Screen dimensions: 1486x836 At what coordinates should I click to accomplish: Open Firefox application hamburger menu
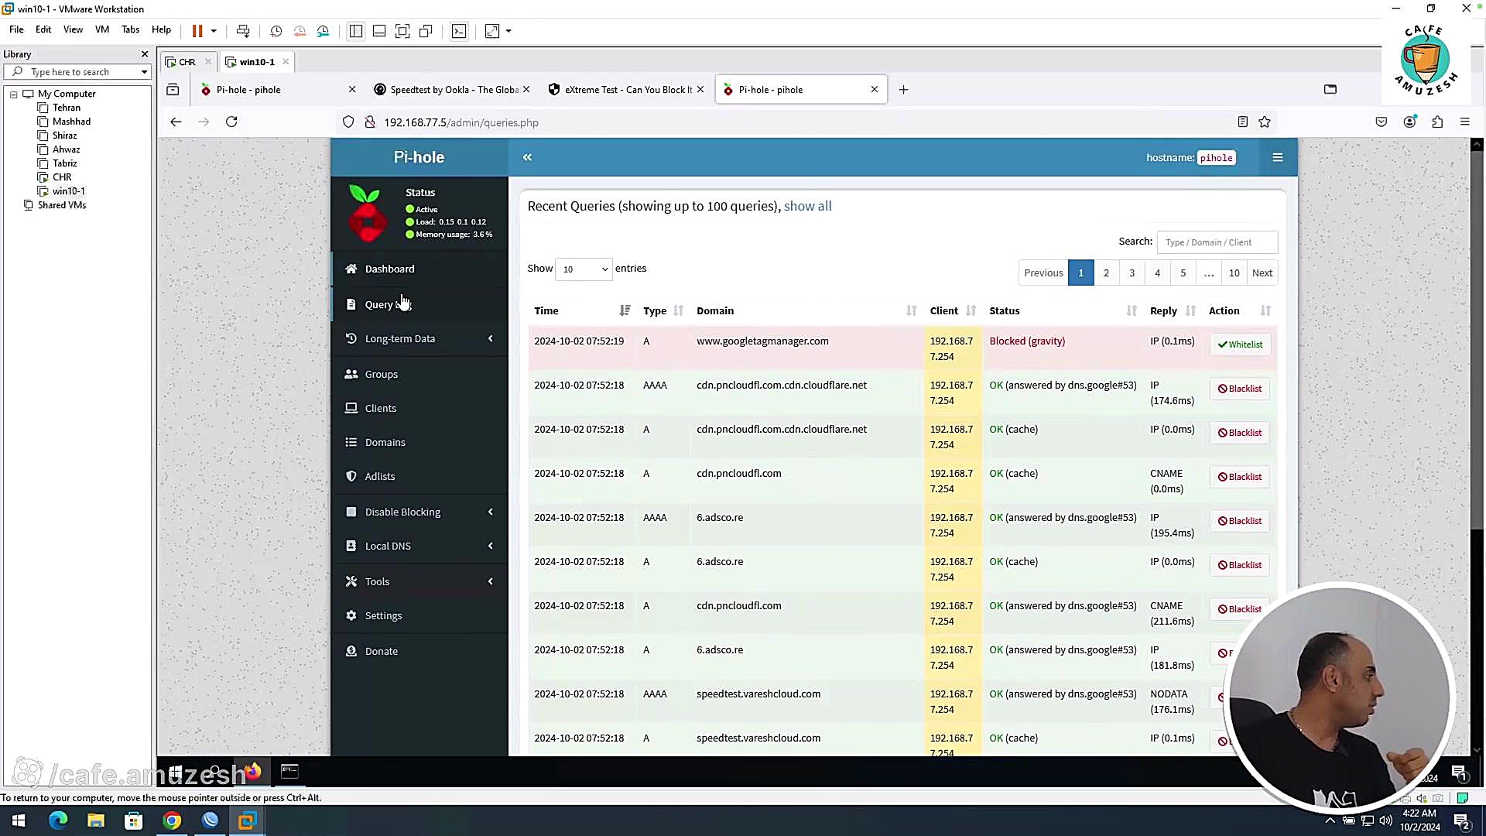1464,122
